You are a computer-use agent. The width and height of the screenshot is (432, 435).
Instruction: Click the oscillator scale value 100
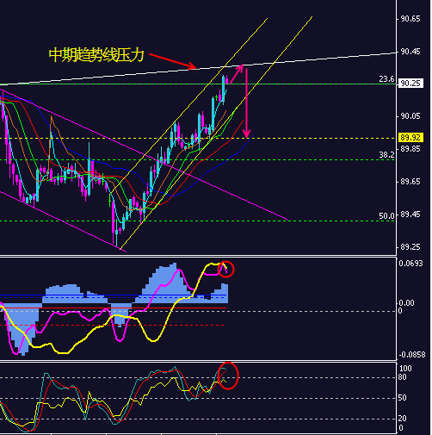405,369
